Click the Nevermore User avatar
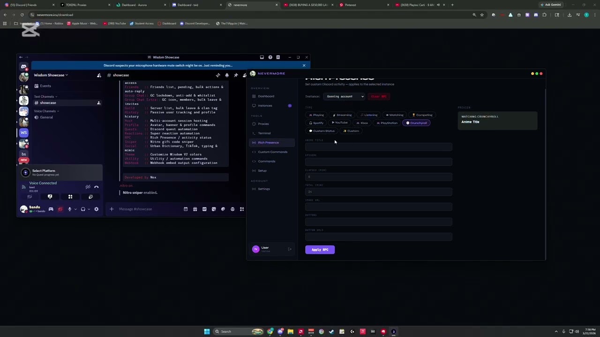Image resolution: width=600 pixels, height=337 pixels. click(x=255, y=249)
